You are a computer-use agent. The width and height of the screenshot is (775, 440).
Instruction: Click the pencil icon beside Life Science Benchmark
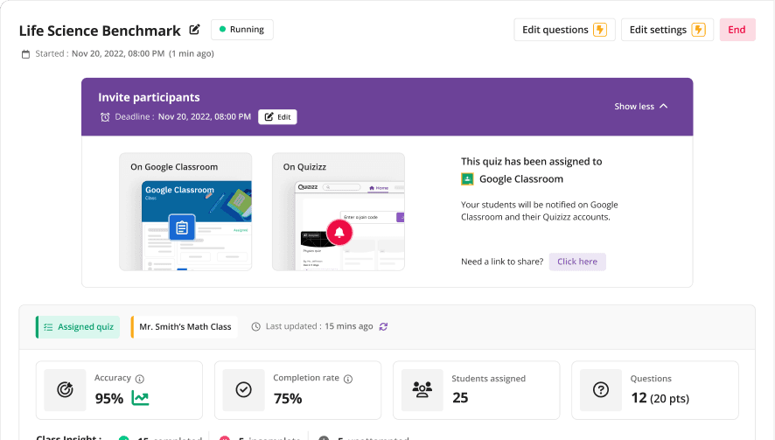(x=195, y=30)
